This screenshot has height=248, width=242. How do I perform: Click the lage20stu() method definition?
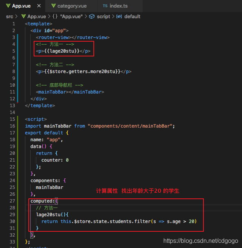(52, 215)
